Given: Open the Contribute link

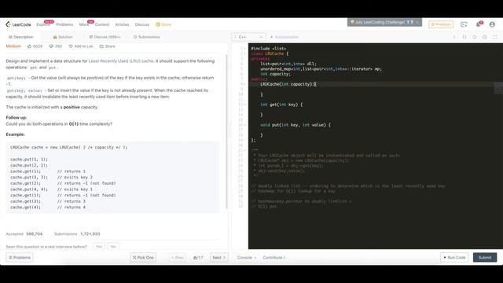Looking at the screenshot, I should (274, 257).
